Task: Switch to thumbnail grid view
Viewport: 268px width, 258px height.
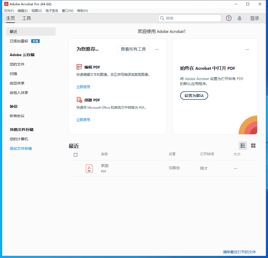Action: coord(253,146)
